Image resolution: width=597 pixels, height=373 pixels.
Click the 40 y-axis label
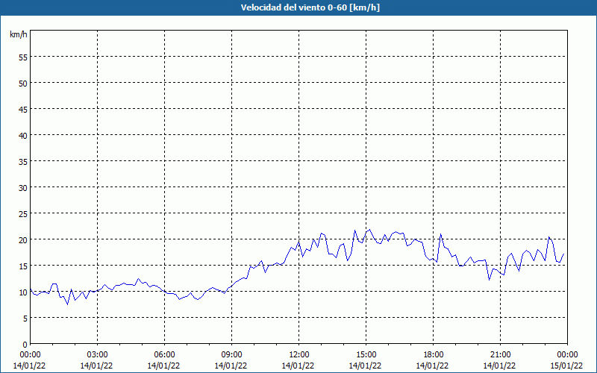tap(23, 136)
